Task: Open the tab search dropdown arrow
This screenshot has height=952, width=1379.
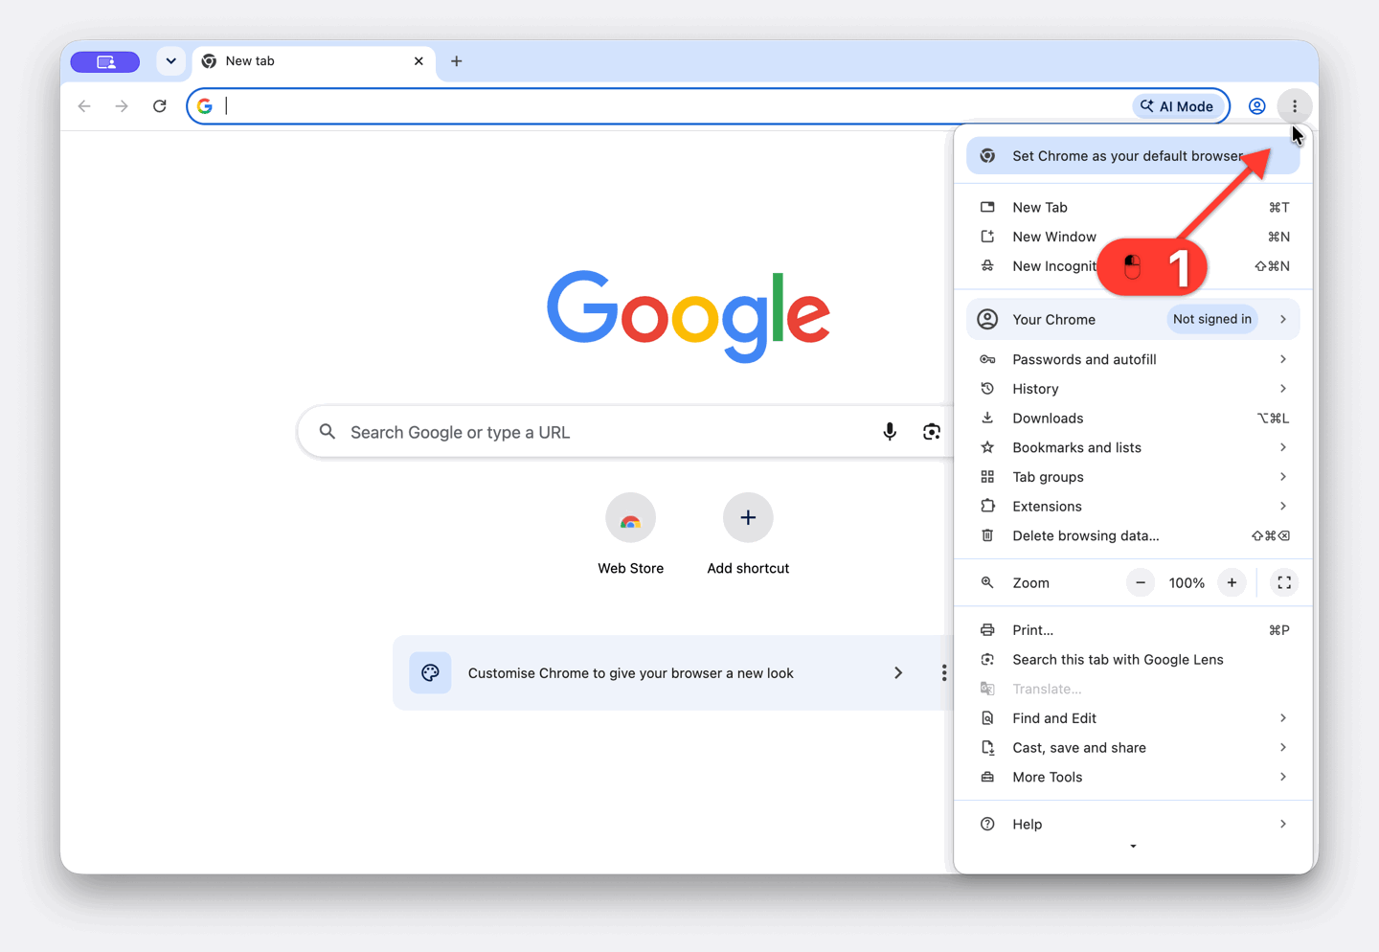Action: click(170, 61)
